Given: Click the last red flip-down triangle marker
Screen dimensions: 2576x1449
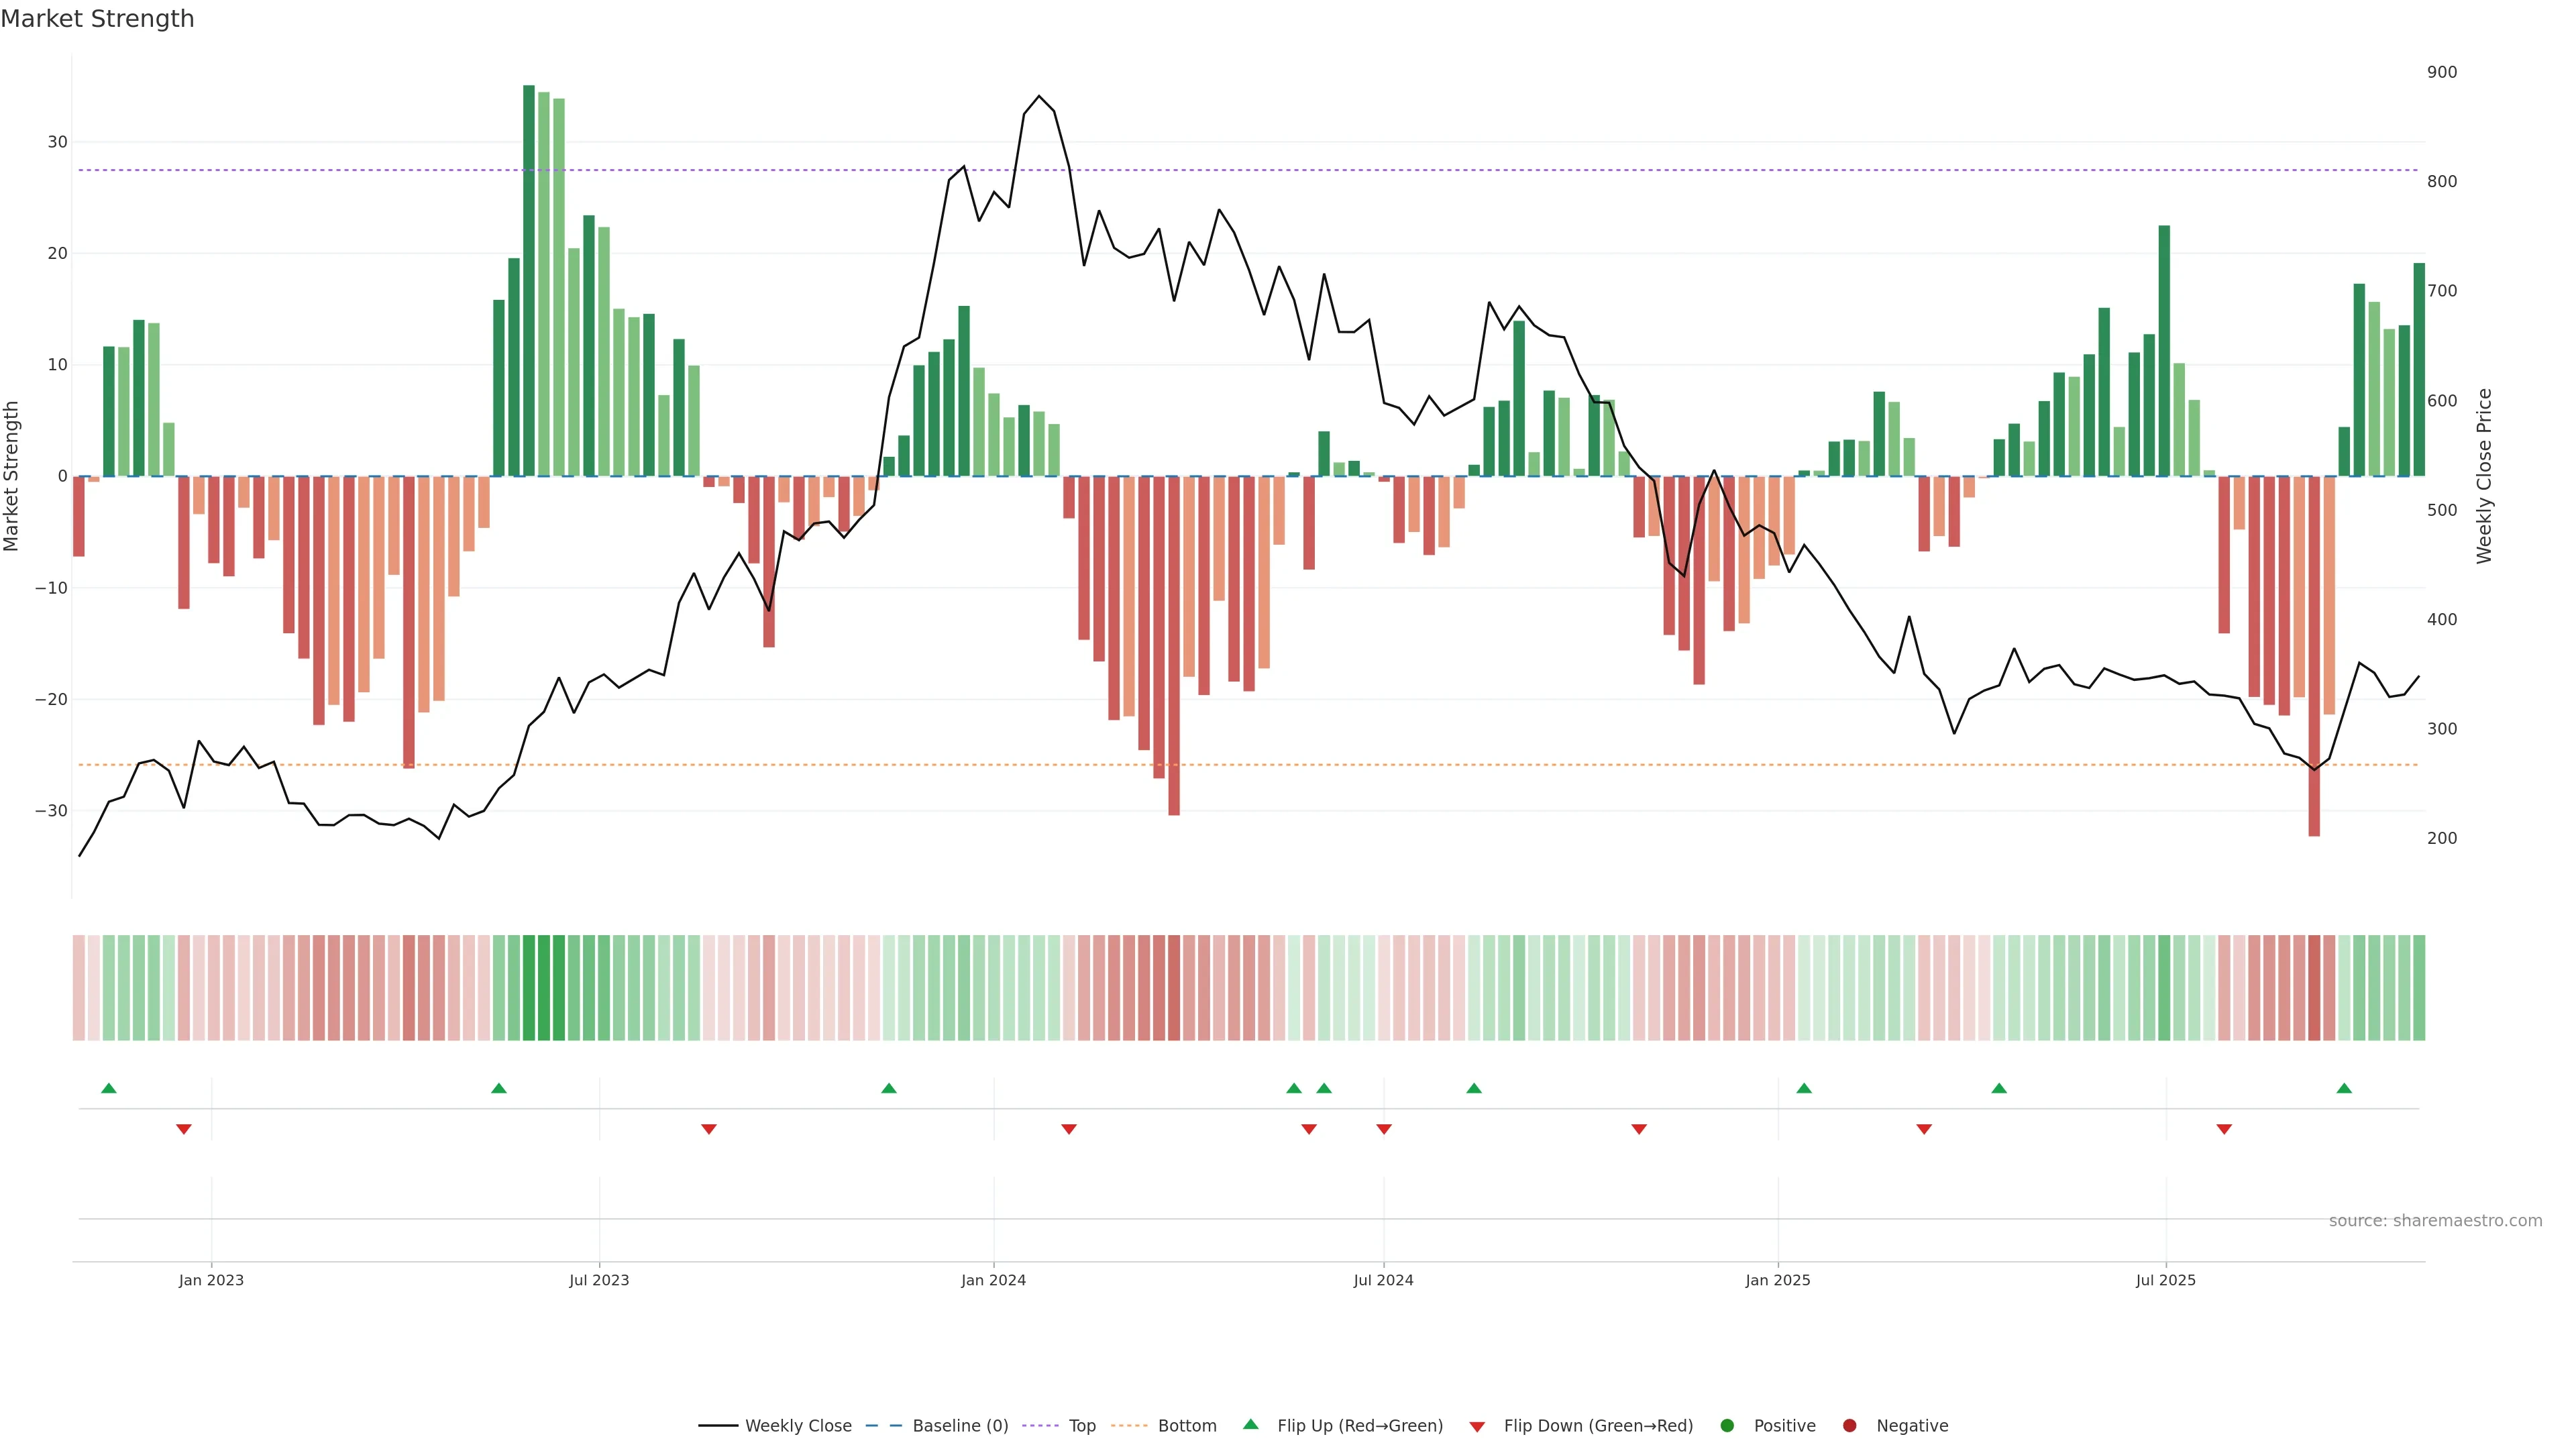Looking at the screenshot, I should pyautogui.click(x=2224, y=1129).
